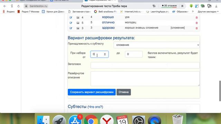Delete the 'здорово' result variant
Viewport: 221px width, 124px height.
point(196,28)
